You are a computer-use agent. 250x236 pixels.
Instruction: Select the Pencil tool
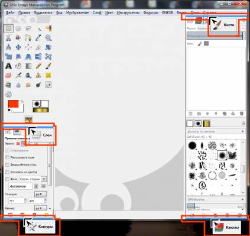tap(38, 66)
